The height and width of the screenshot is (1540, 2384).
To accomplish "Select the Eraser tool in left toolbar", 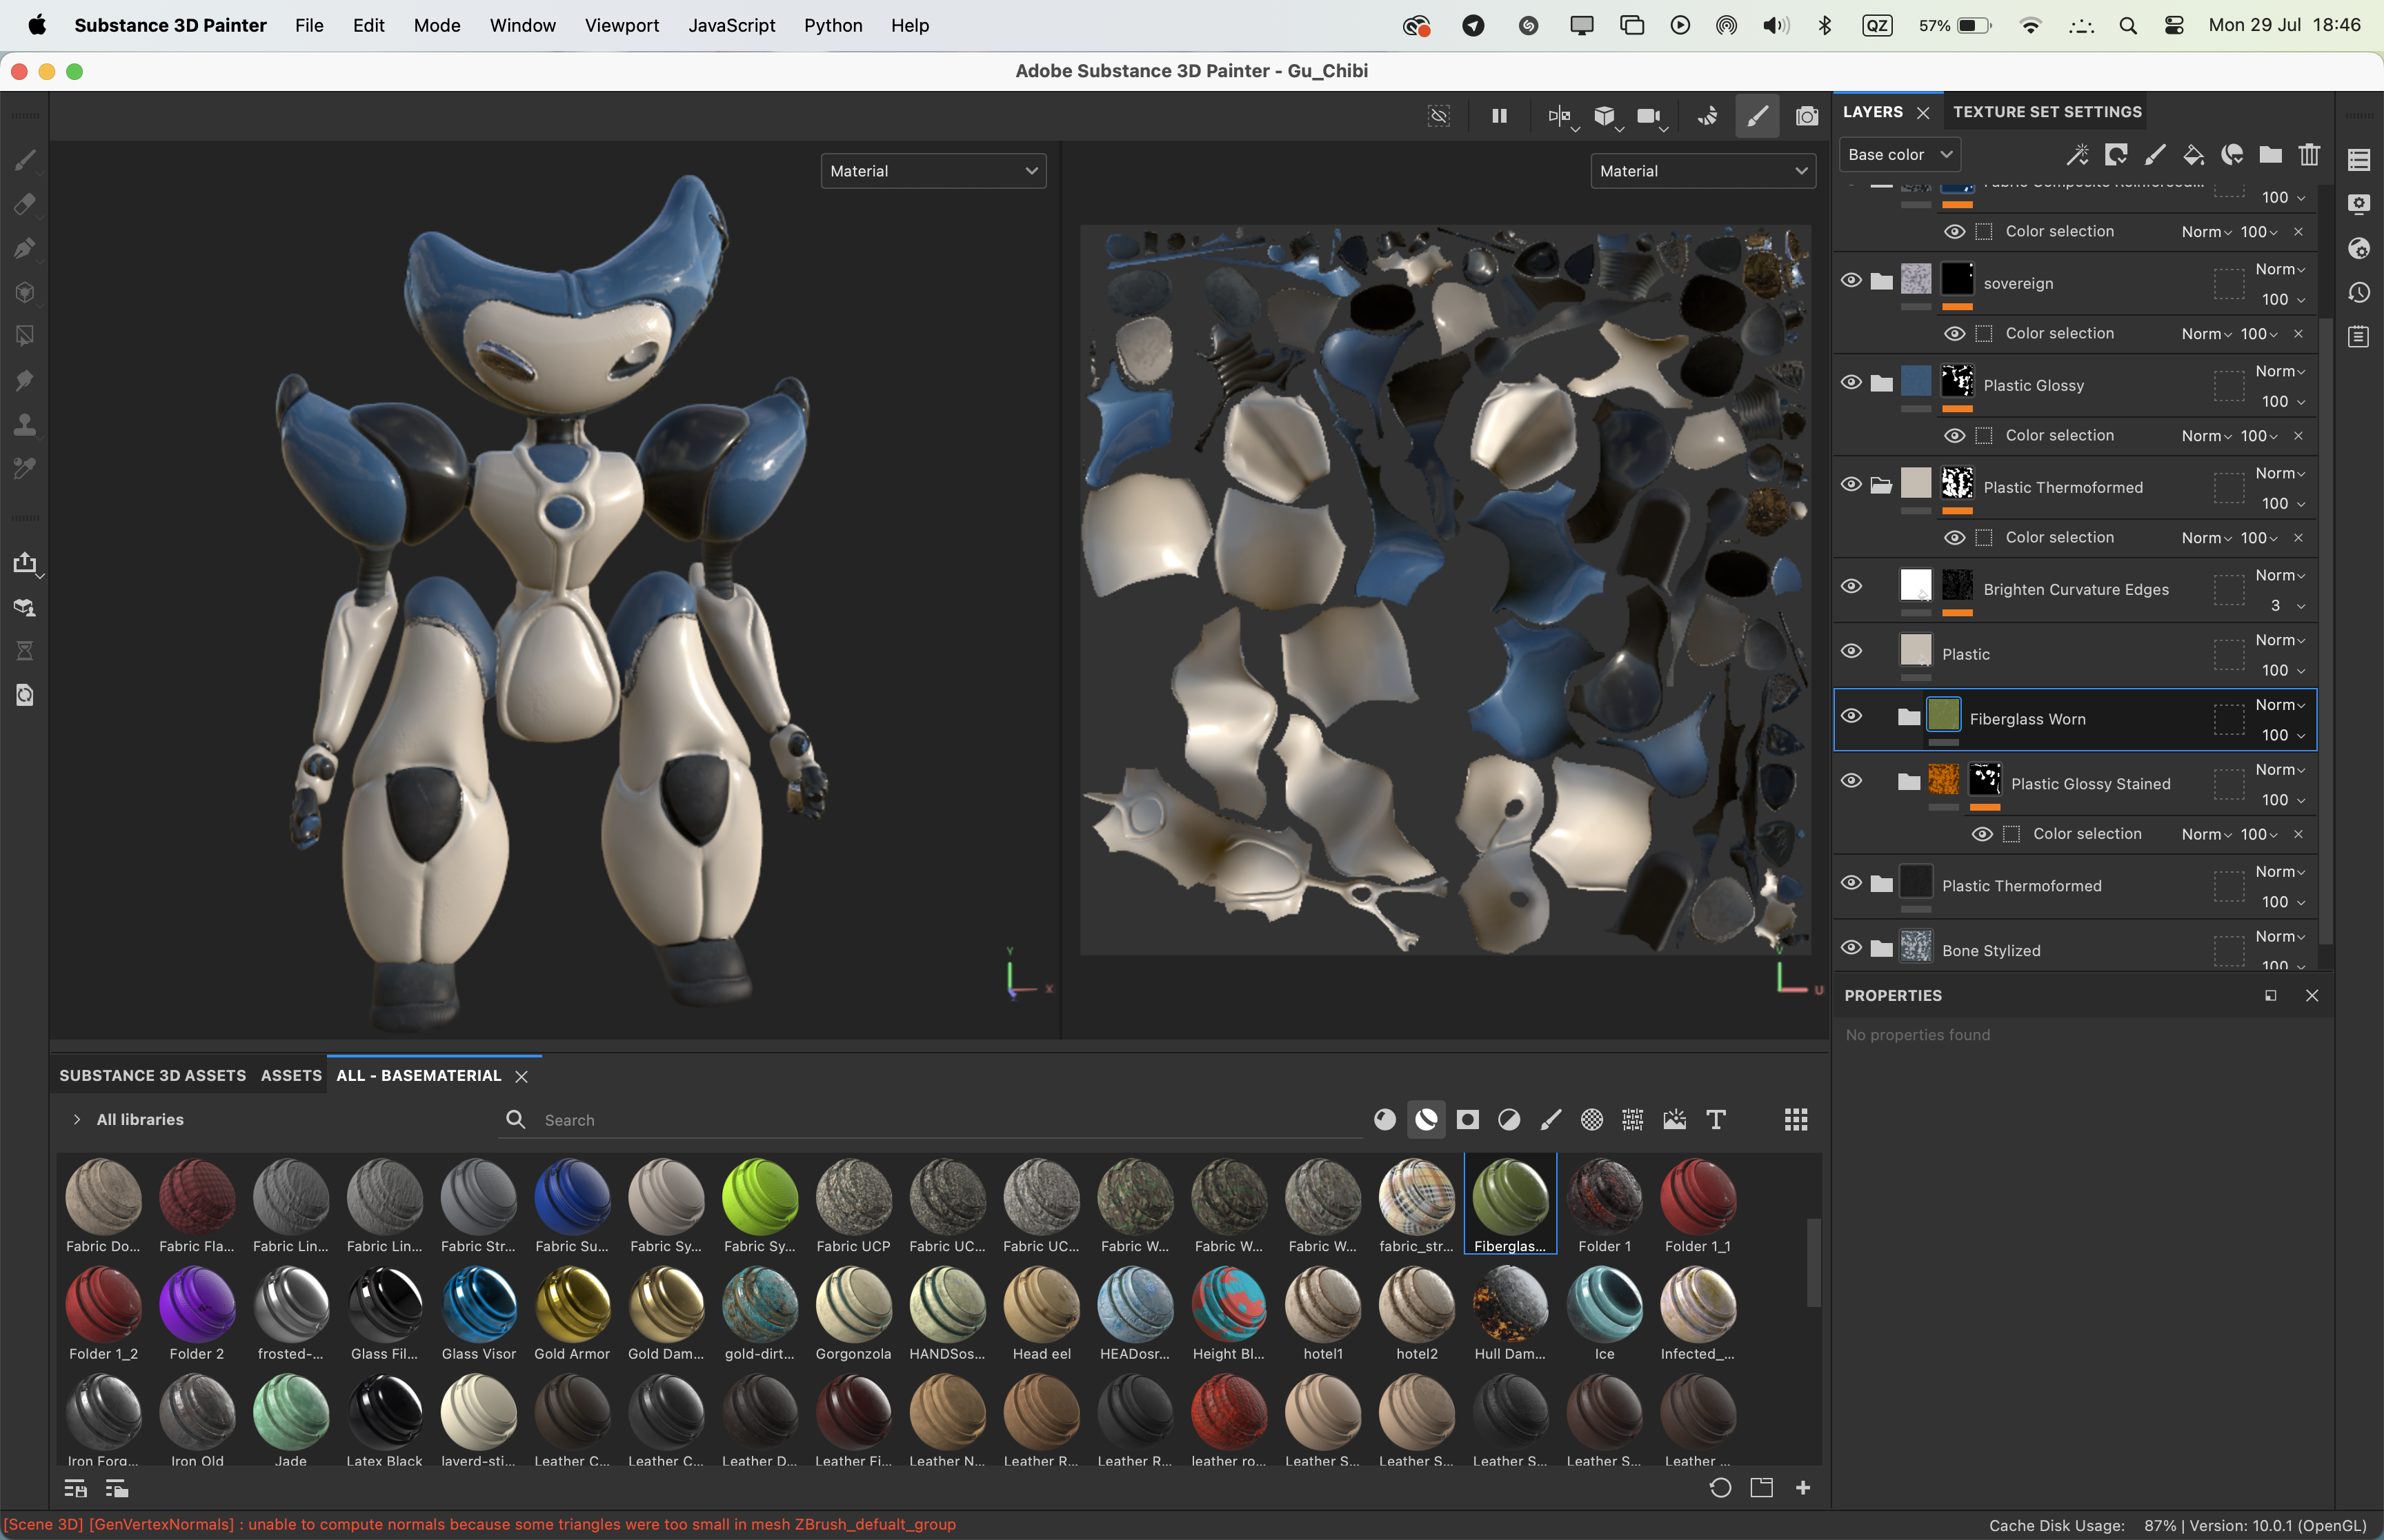I will pos(25,204).
